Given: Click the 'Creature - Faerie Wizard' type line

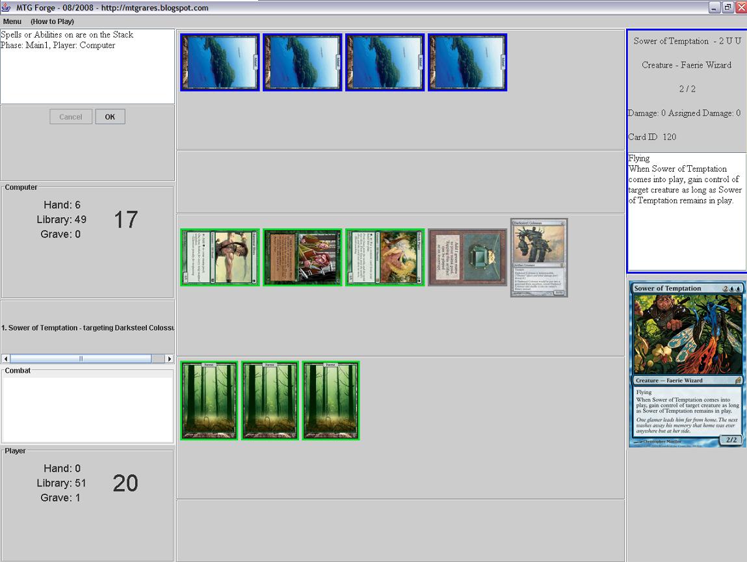Looking at the screenshot, I should pyautogui.click(x=687, y=65).
